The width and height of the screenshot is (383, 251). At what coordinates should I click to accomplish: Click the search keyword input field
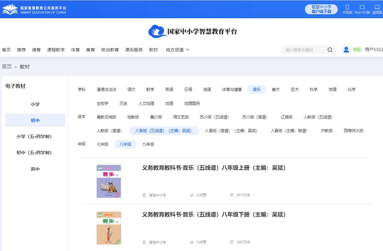304,50
